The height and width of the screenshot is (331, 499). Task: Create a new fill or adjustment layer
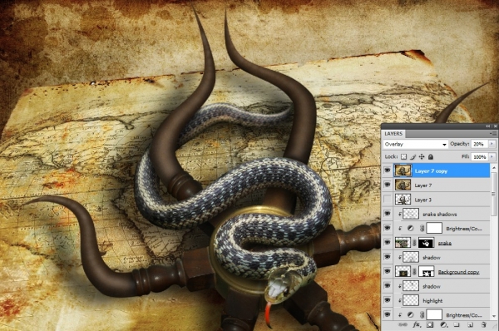click(443, 324)
